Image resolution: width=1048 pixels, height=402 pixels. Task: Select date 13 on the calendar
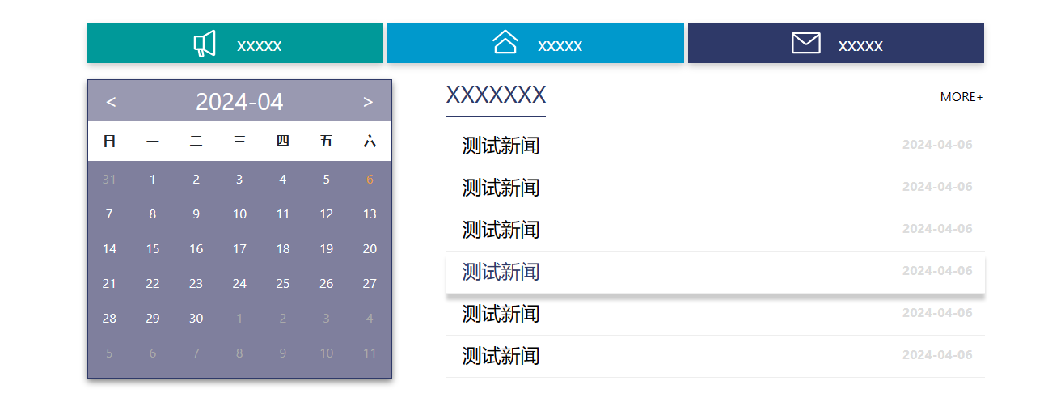tap(370, 214)
